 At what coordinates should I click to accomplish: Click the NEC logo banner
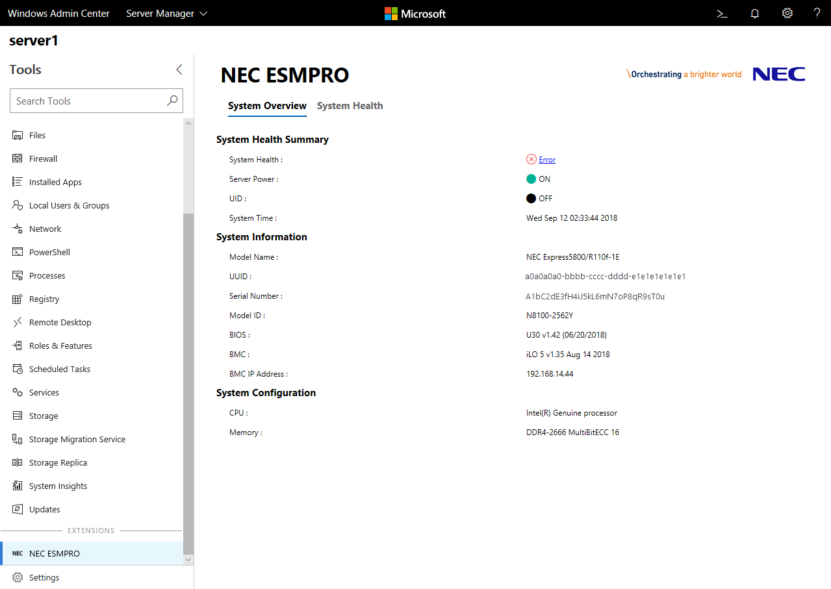[x=716, y=74]
